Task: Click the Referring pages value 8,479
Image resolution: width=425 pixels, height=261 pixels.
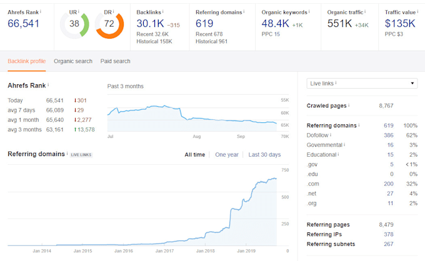Action: coord(386,225)
